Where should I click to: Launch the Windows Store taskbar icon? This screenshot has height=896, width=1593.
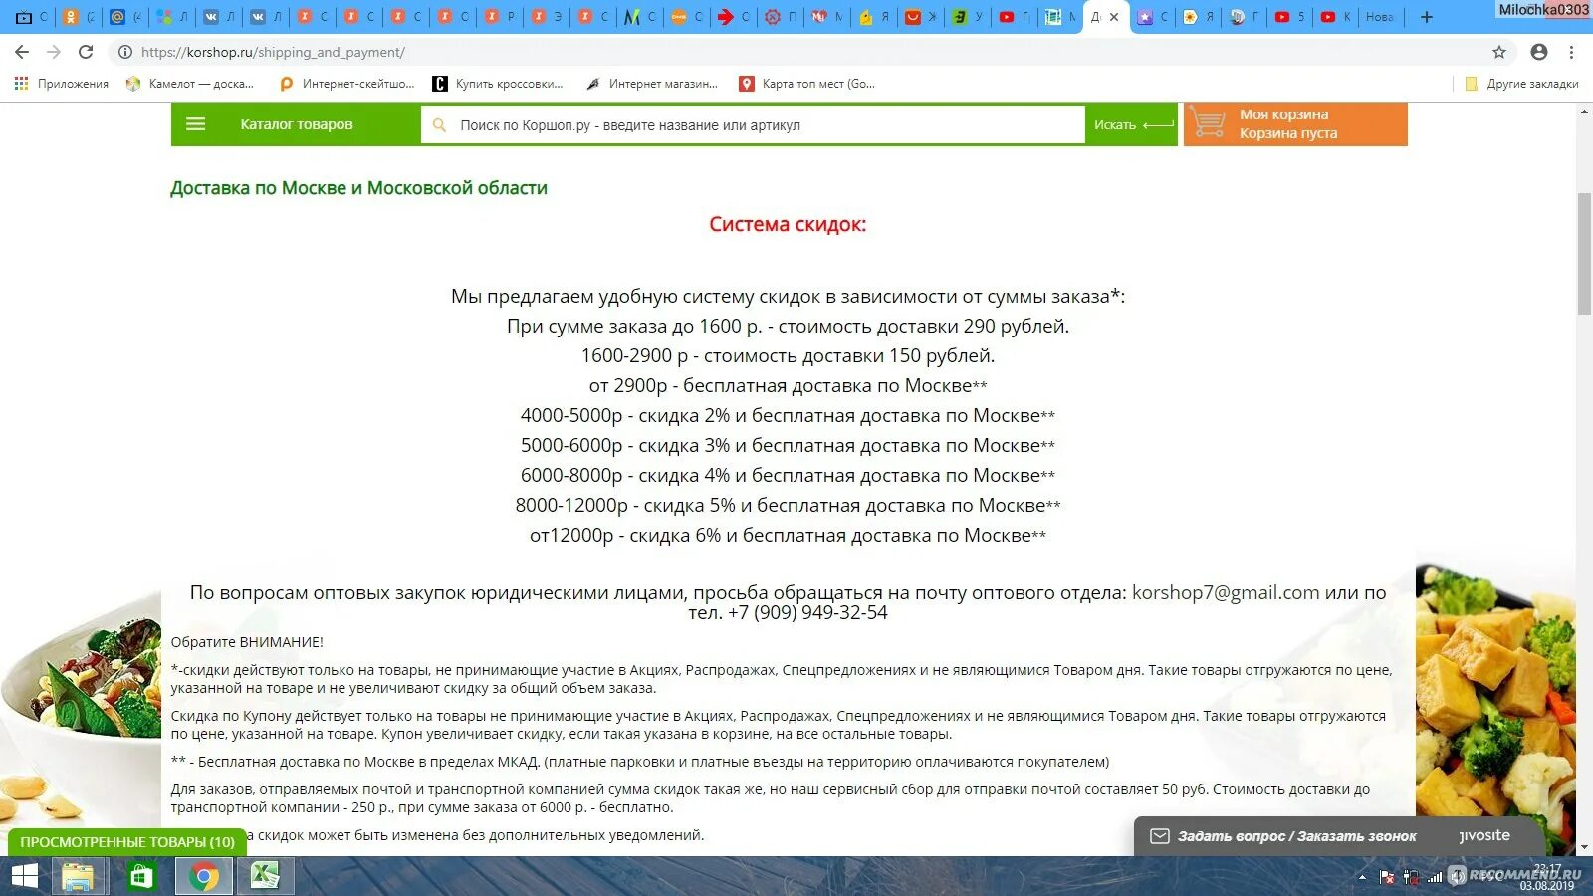[x=141, y=876]
